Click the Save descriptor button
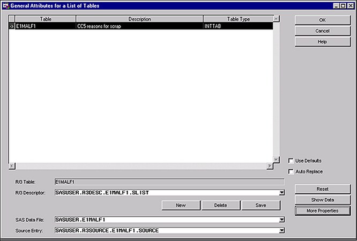Screen dimensions: 357x241 pyautogui.click(x=261, y=205)
